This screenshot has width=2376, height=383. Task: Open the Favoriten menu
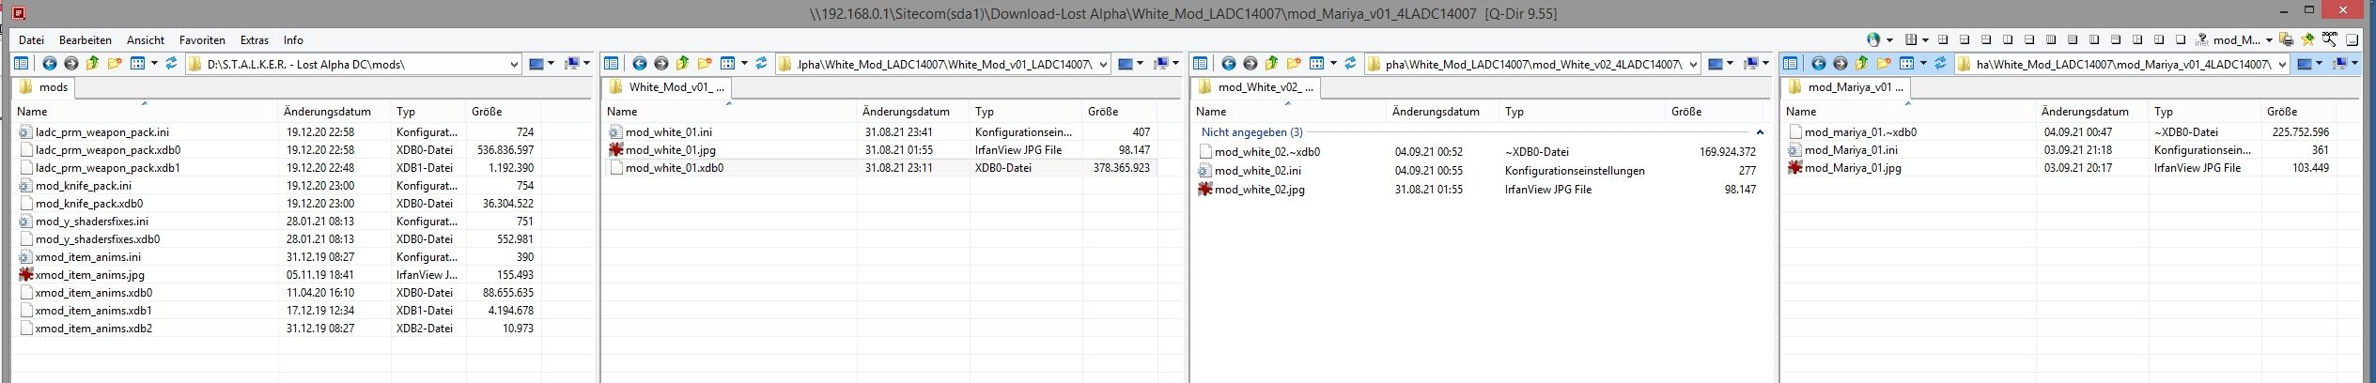(x=202, y=40)
